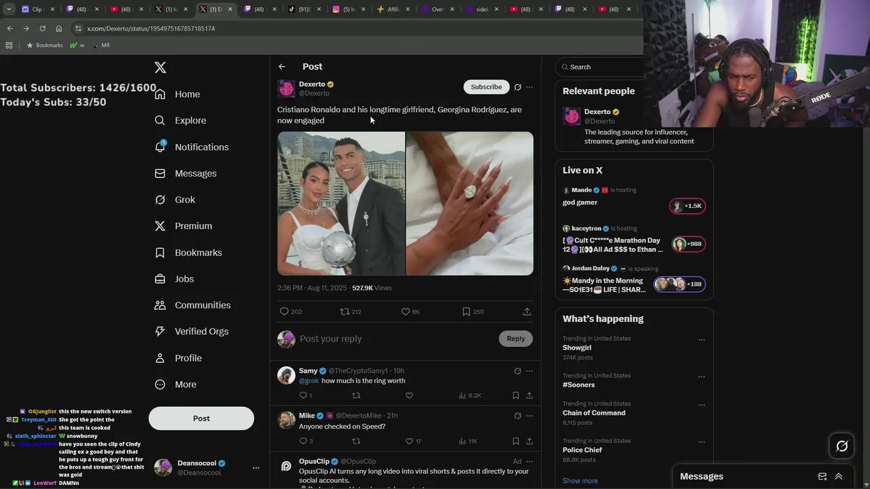Open more options on Samy's reply
The height and width of the screenshot is (489, 870).
pyautogui.click(x=529, y=371)
